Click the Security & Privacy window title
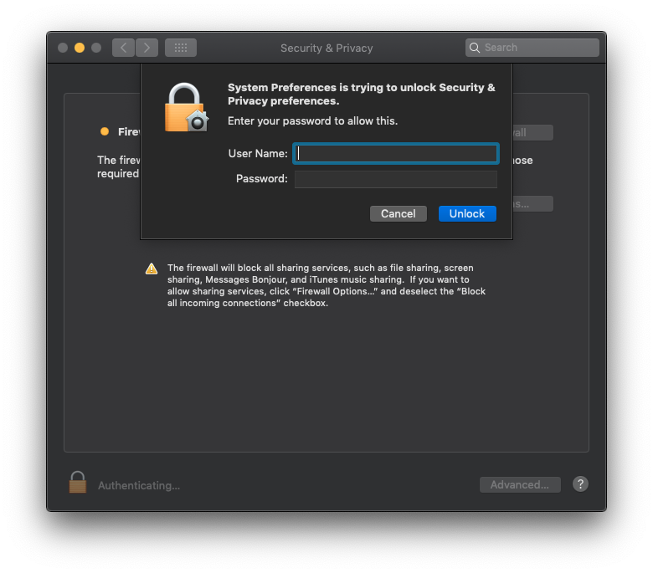Viewport: 653px width, 573px height. click(326, 49)
